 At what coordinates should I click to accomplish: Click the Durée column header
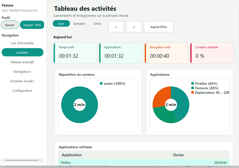pyautogui.click(x=178, y=155)
